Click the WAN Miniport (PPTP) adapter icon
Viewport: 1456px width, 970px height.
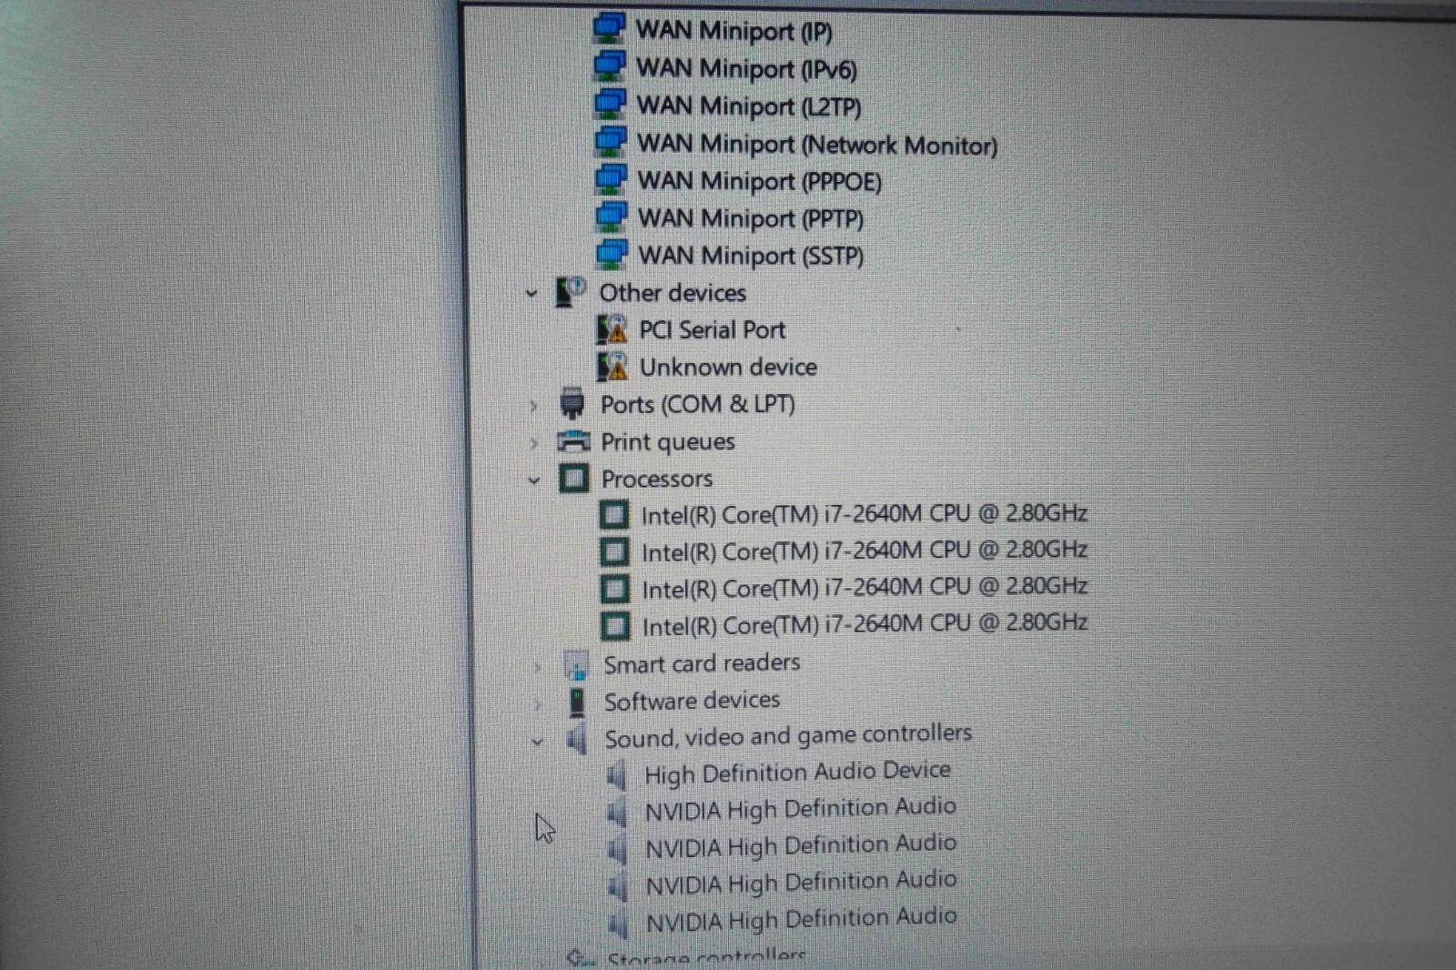point(611,216)
